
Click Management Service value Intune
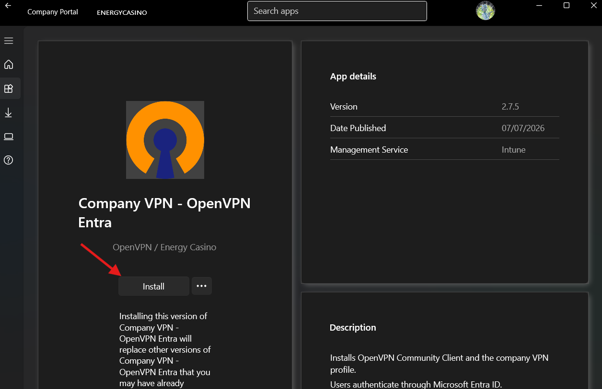[514, 150]
